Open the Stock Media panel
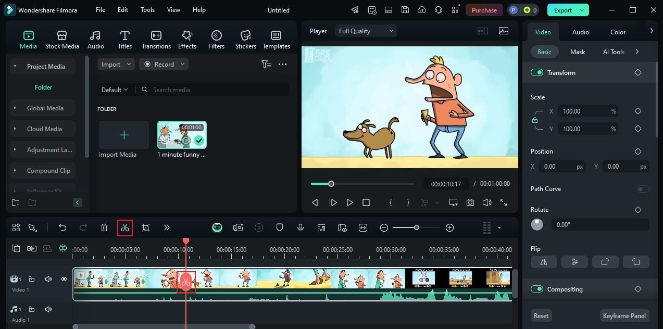663x329 pixels. (x=62, y=40)
